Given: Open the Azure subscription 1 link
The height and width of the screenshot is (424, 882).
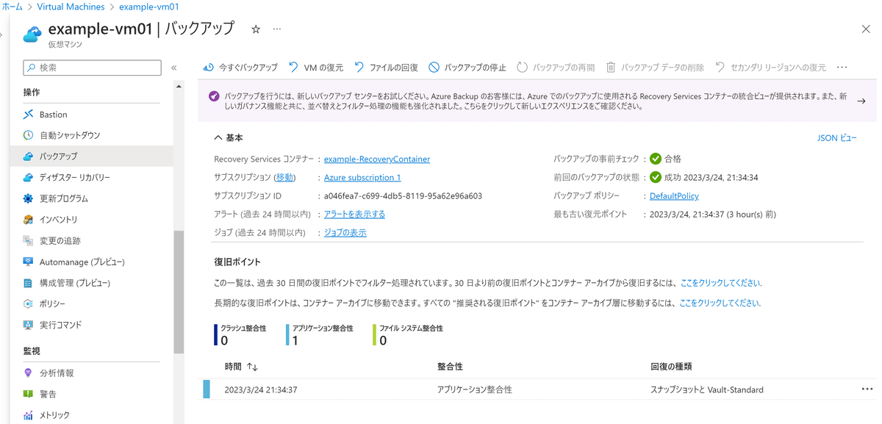Looking at the screenshot, I should click(x=362, y=178).
